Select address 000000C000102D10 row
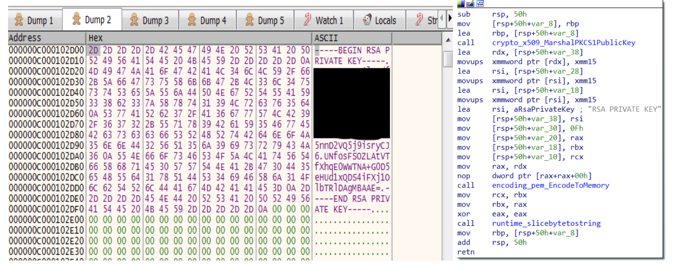The image size is (675, 267). tap(46, 61)
